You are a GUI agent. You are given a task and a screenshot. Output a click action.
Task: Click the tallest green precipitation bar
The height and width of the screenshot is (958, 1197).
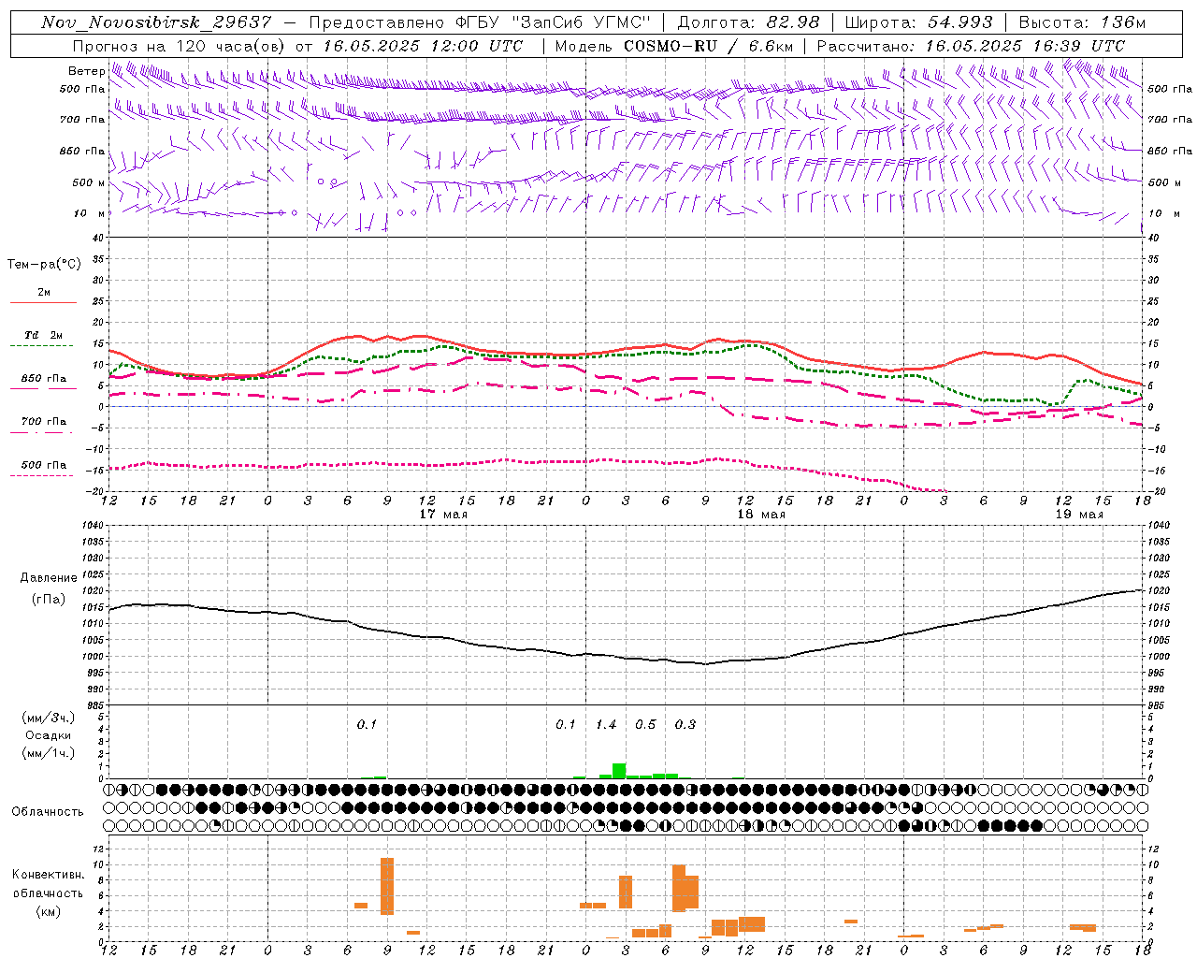(619, 771)
